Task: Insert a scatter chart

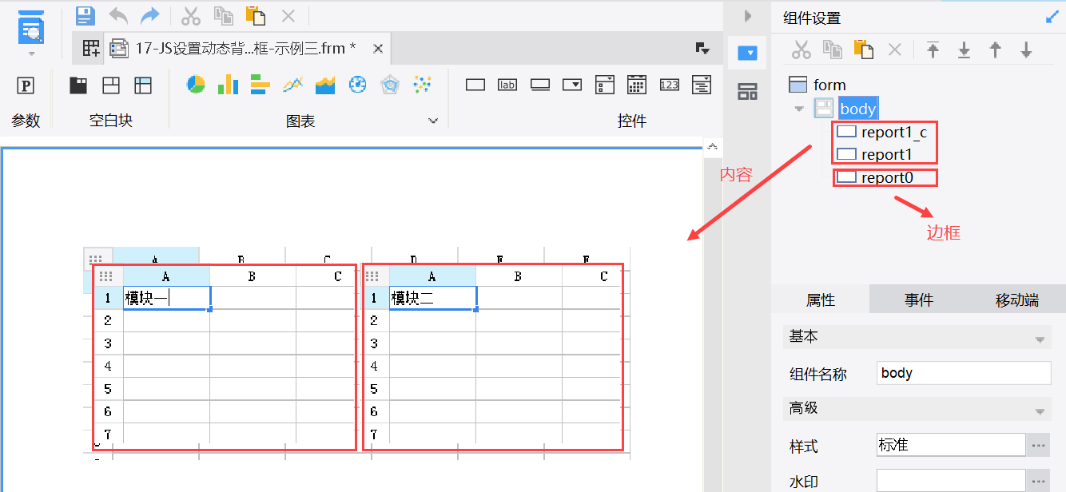Action: click(422, 84)
